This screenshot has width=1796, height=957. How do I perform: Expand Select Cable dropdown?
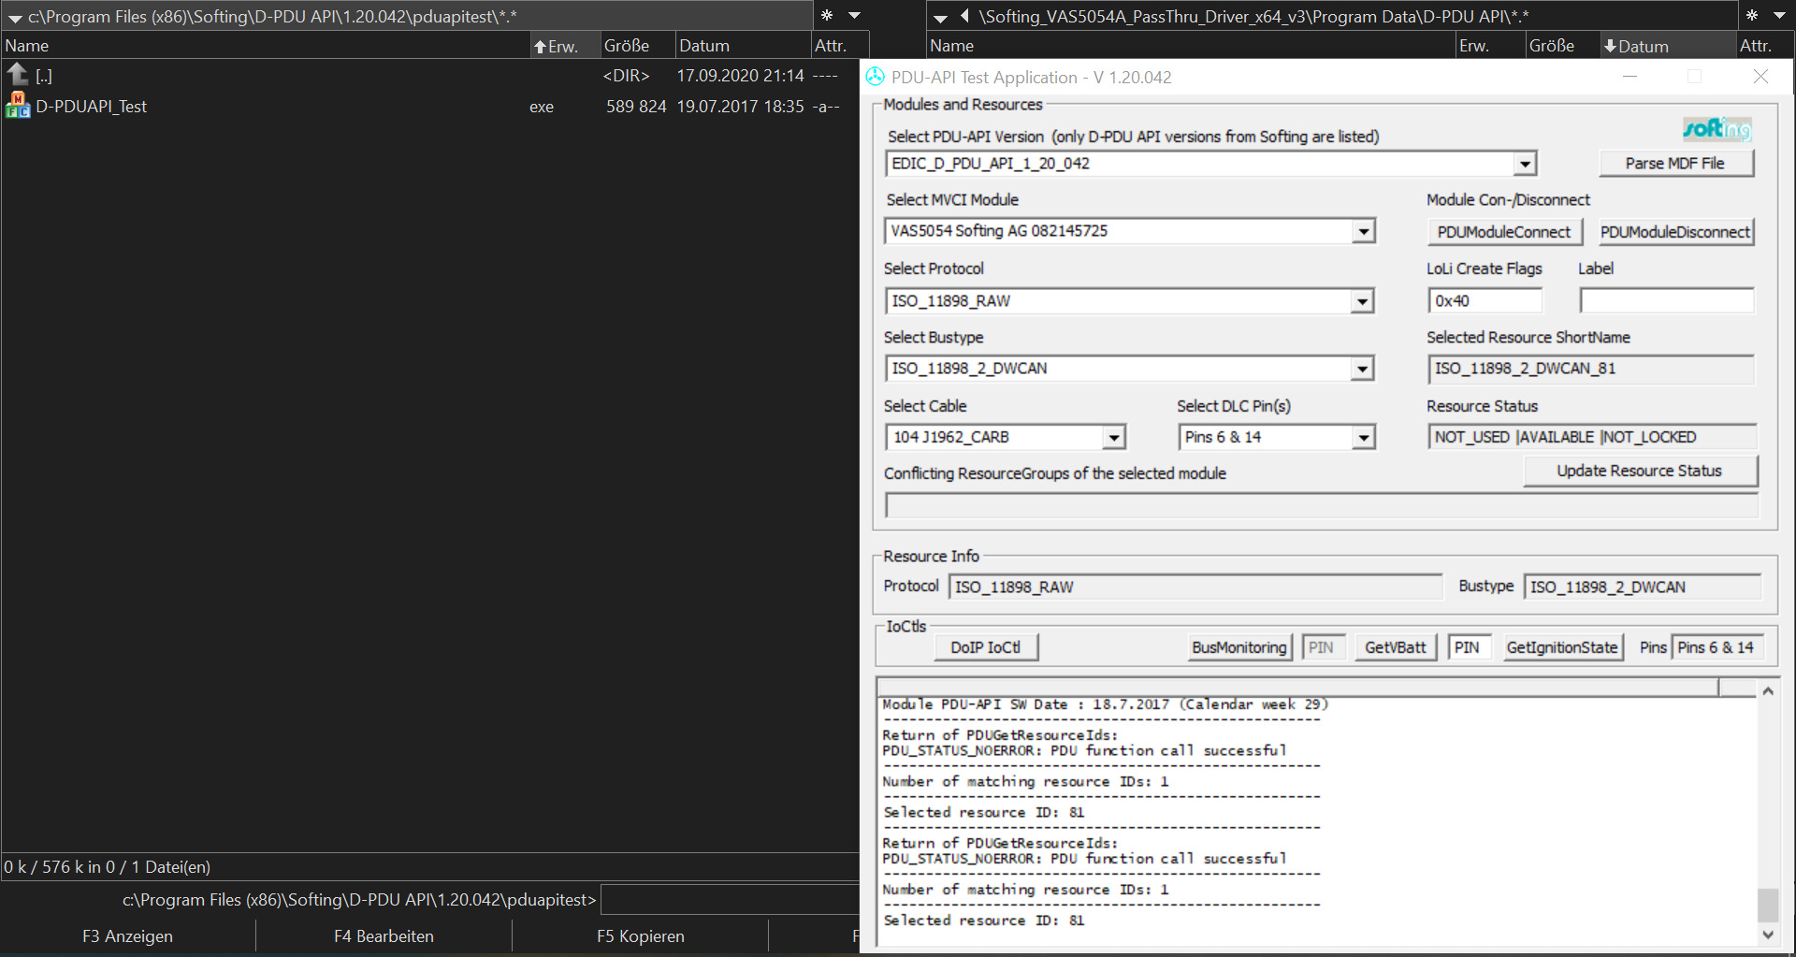tap(1113, 437)
